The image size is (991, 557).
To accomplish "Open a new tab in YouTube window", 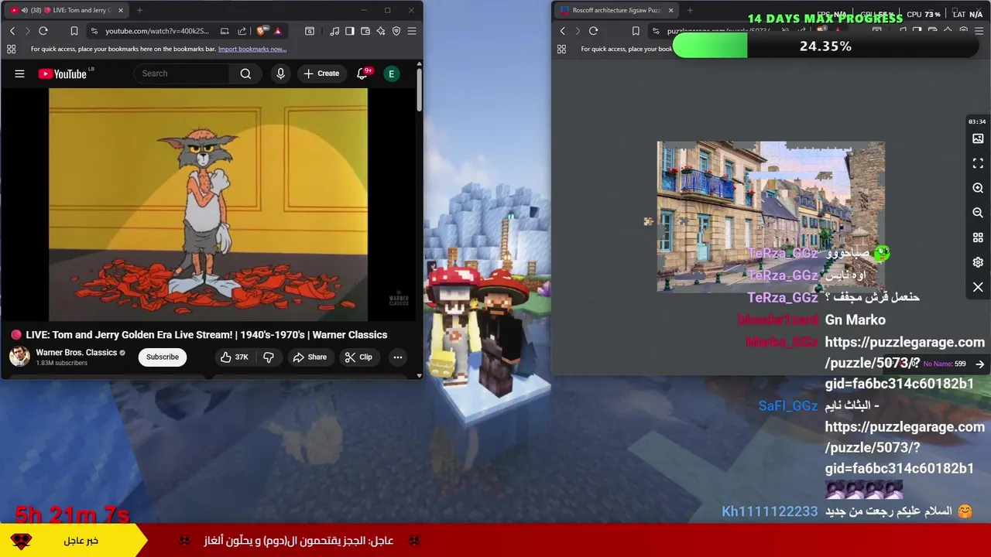I will 139,10.
